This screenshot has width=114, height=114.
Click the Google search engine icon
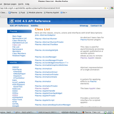[111, 8]
